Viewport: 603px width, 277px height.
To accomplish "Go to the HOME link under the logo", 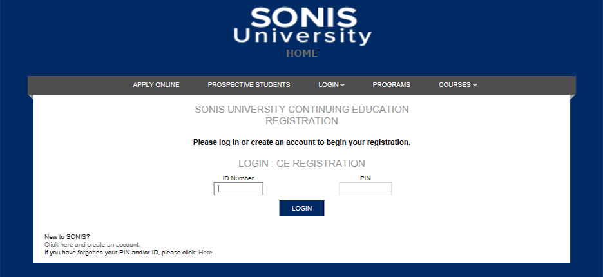I will (x=302, y=53).
